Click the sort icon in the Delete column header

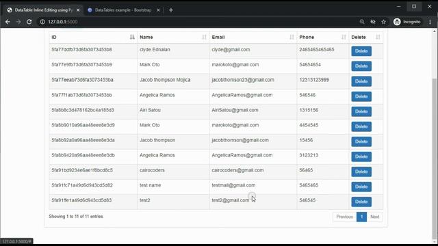[x=378, y=37]
